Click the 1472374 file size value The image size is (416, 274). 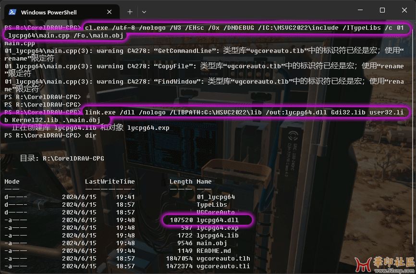click(179, 266)
